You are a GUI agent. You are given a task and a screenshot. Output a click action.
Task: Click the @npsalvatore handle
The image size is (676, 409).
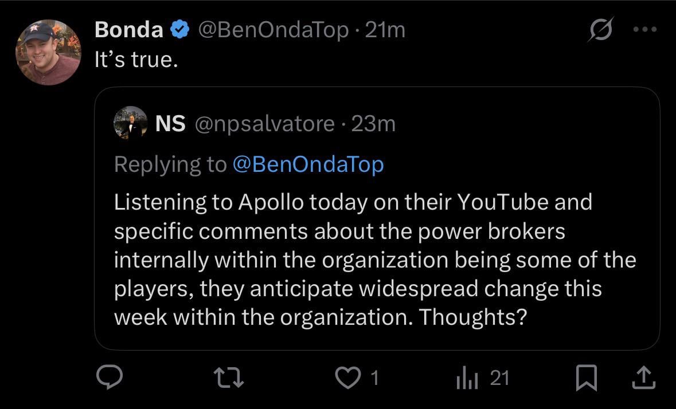pos(265,123)
